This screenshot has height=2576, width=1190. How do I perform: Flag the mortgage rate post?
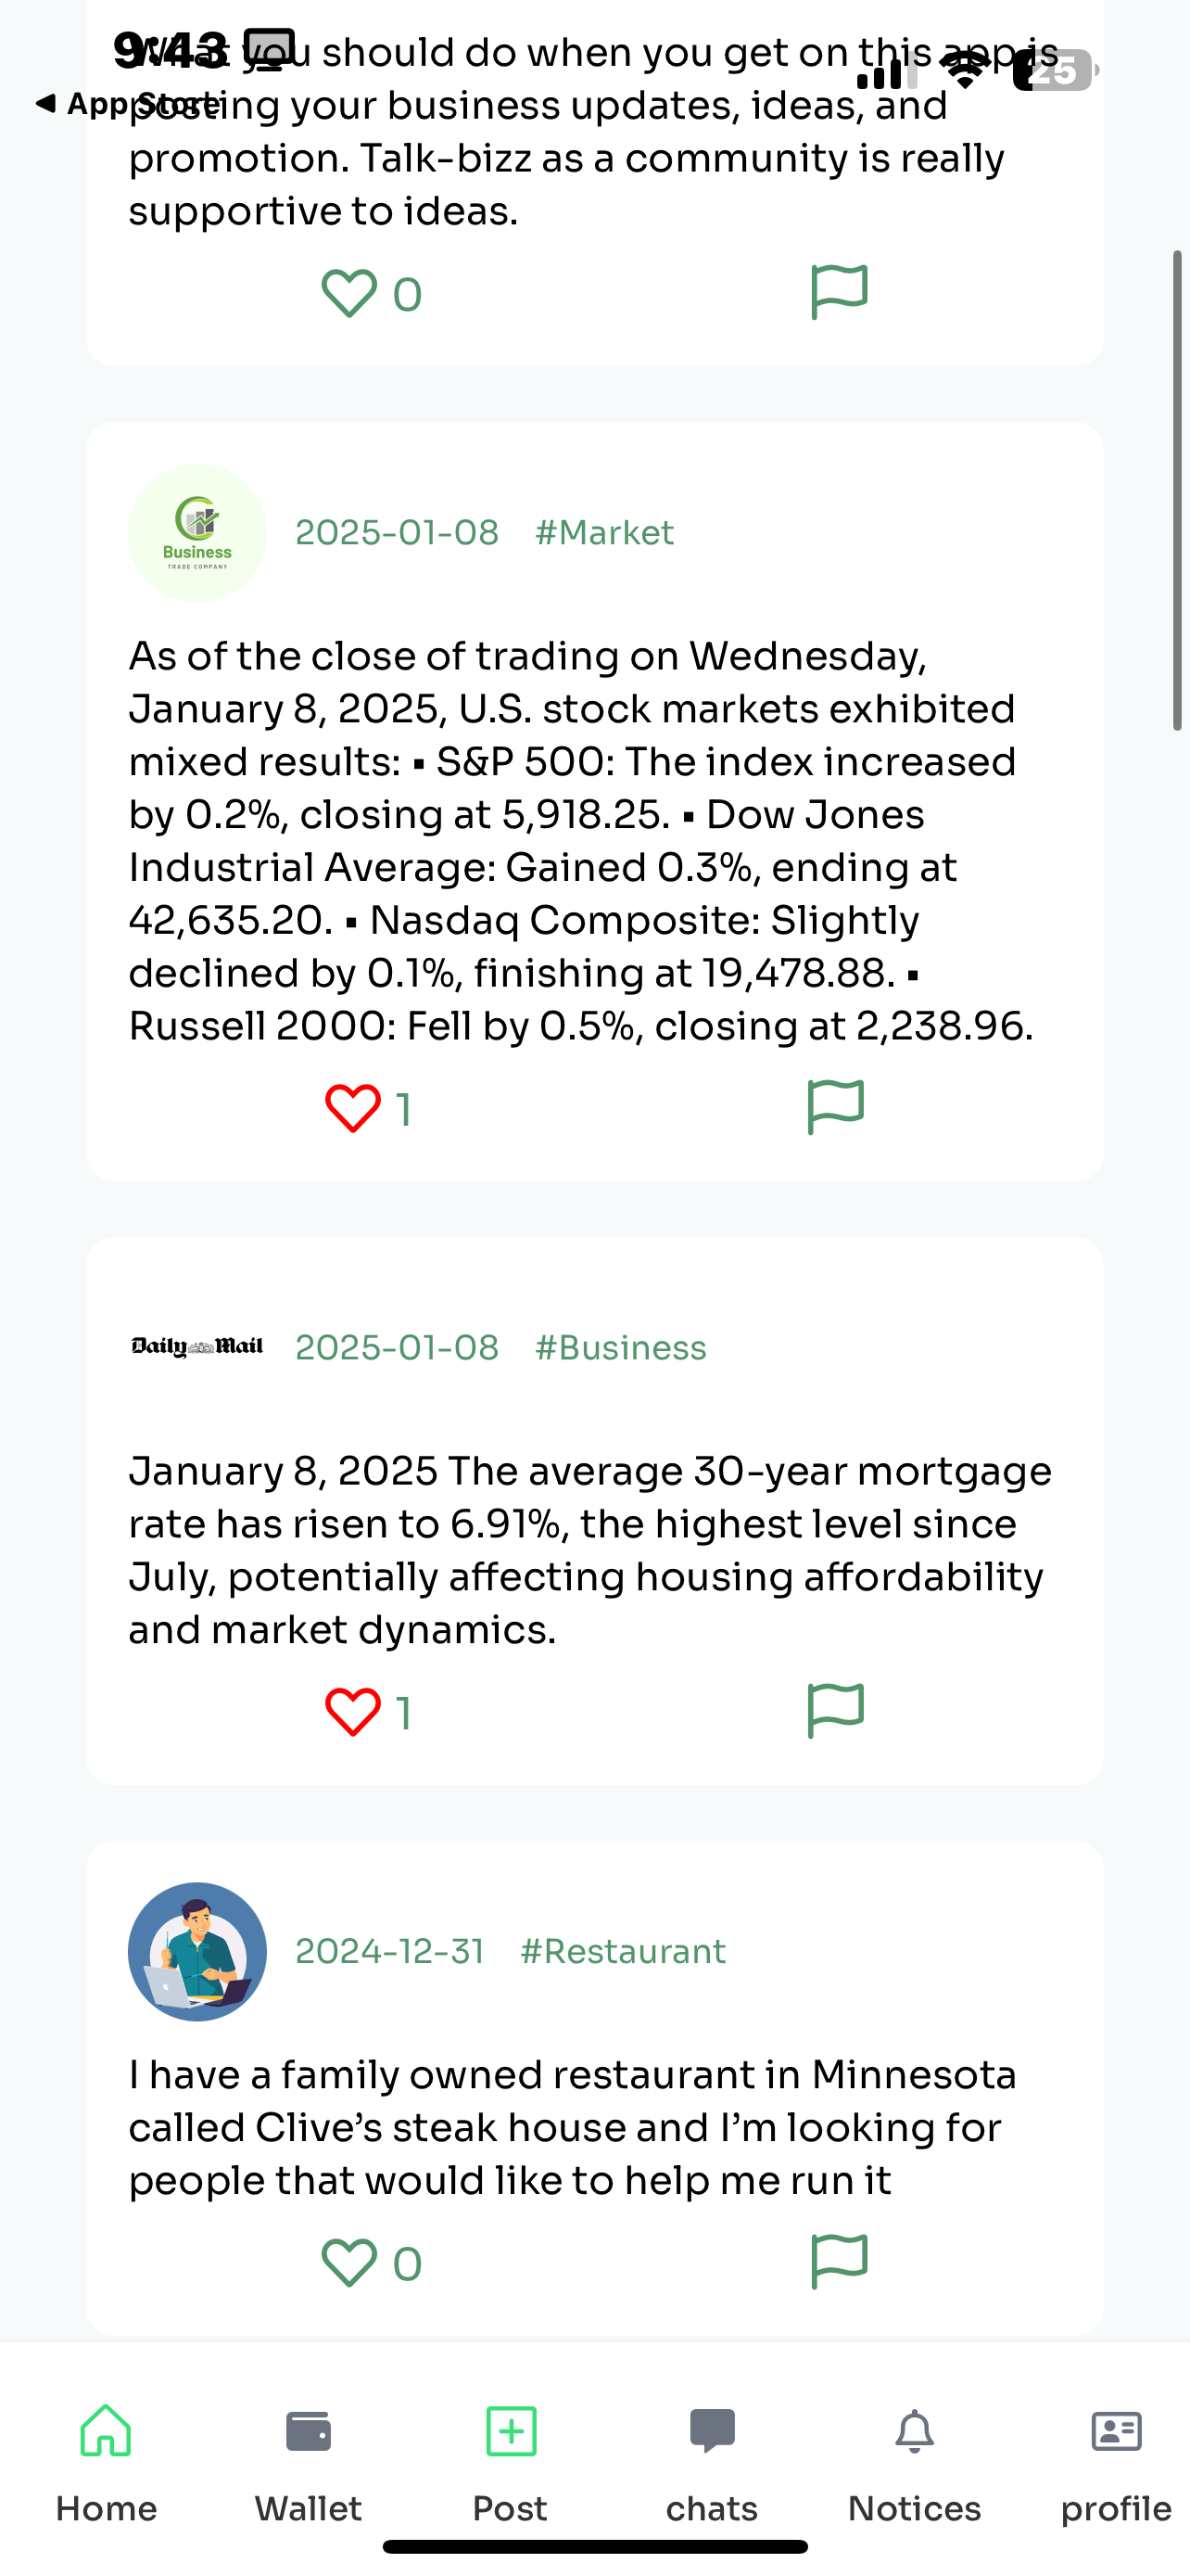[835, 1711]
